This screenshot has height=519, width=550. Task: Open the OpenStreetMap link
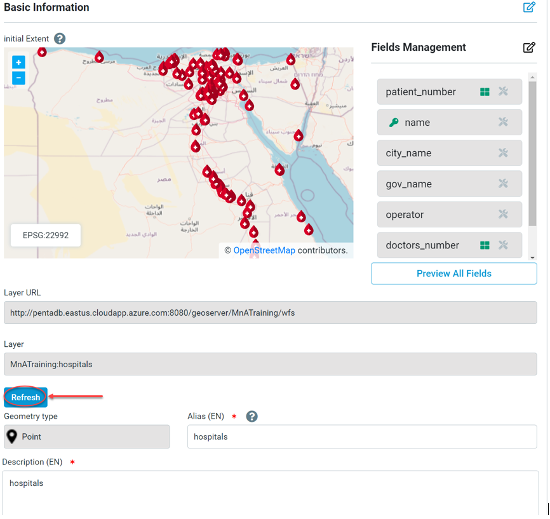264,250
